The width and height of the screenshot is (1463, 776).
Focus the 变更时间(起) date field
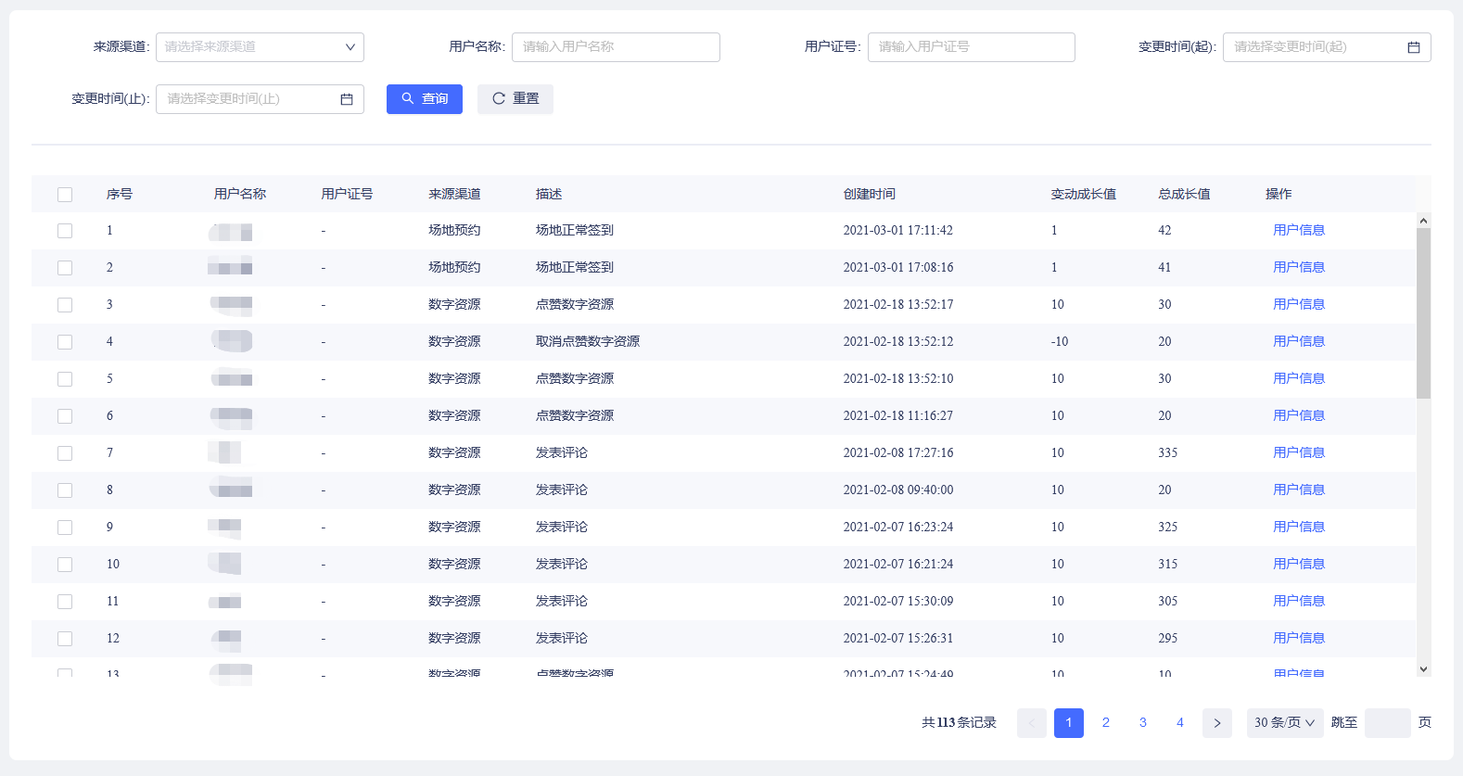click(1327, 47)
